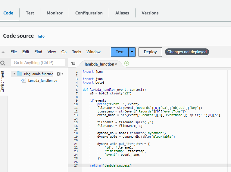
Task: Collapse the menu bar with the up arrow
Action: (x=3, y=52)
